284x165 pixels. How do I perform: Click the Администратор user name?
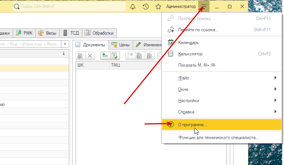[x=181, y=6]
